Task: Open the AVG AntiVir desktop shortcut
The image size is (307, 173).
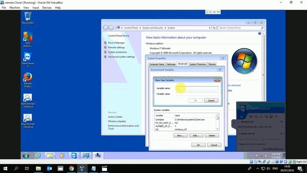Action: [x=28, y=39]
